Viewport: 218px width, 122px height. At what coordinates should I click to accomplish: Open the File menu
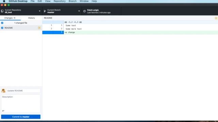coord(33,1)
